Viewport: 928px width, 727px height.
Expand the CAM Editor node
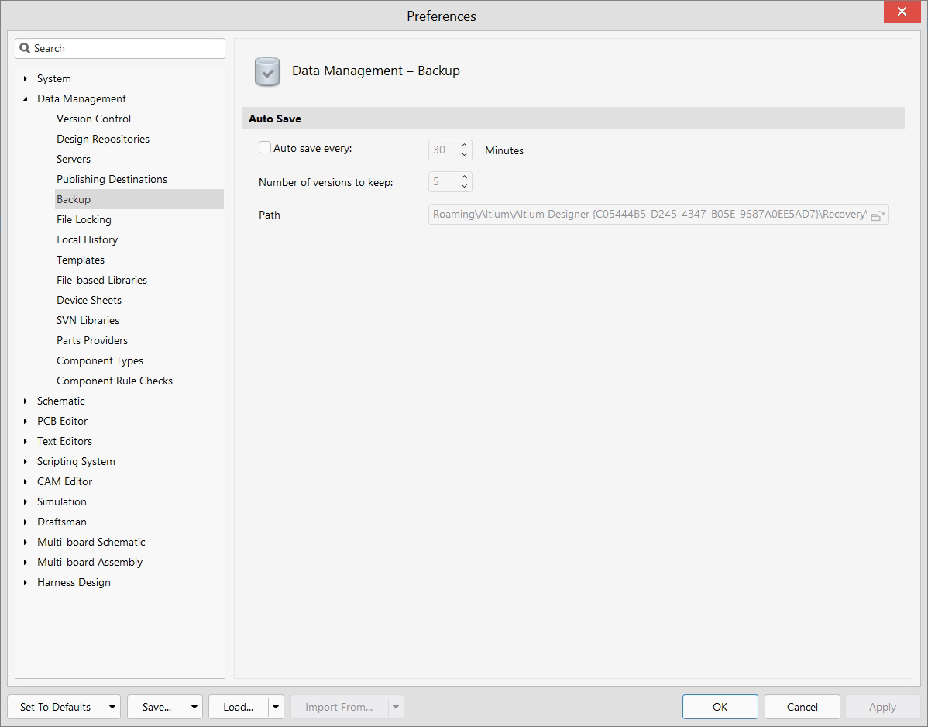pyautogui.click(x=25, y=481)
